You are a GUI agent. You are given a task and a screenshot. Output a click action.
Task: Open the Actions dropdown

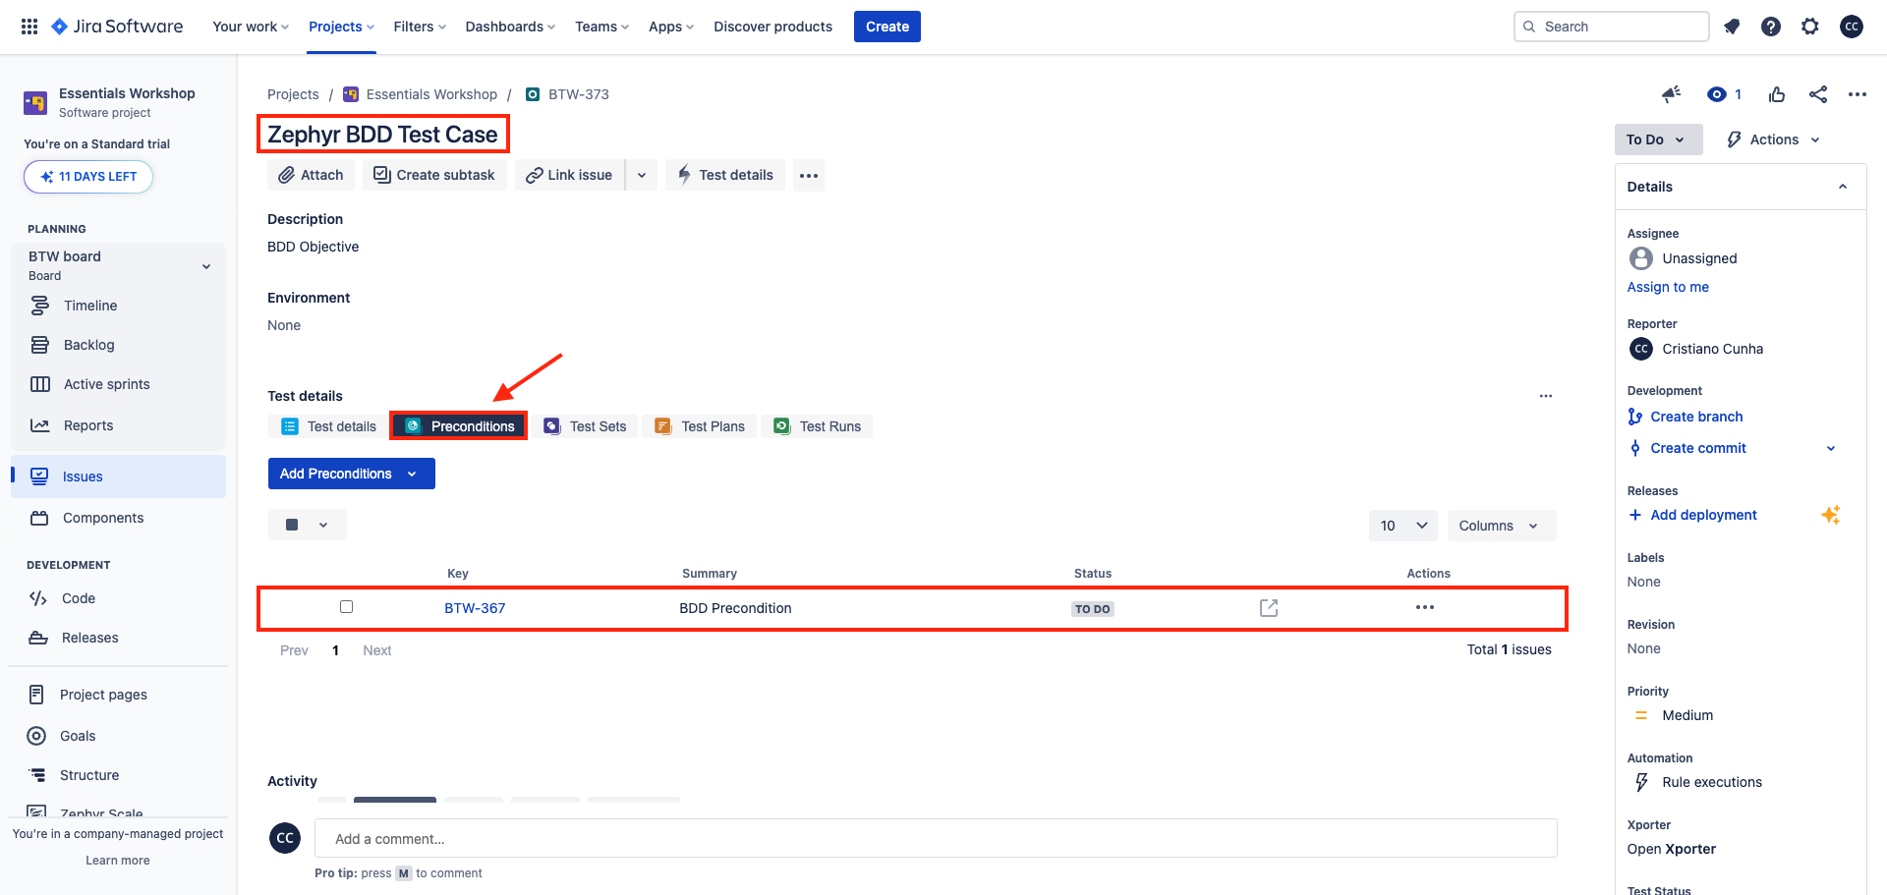click(1774, 140)
